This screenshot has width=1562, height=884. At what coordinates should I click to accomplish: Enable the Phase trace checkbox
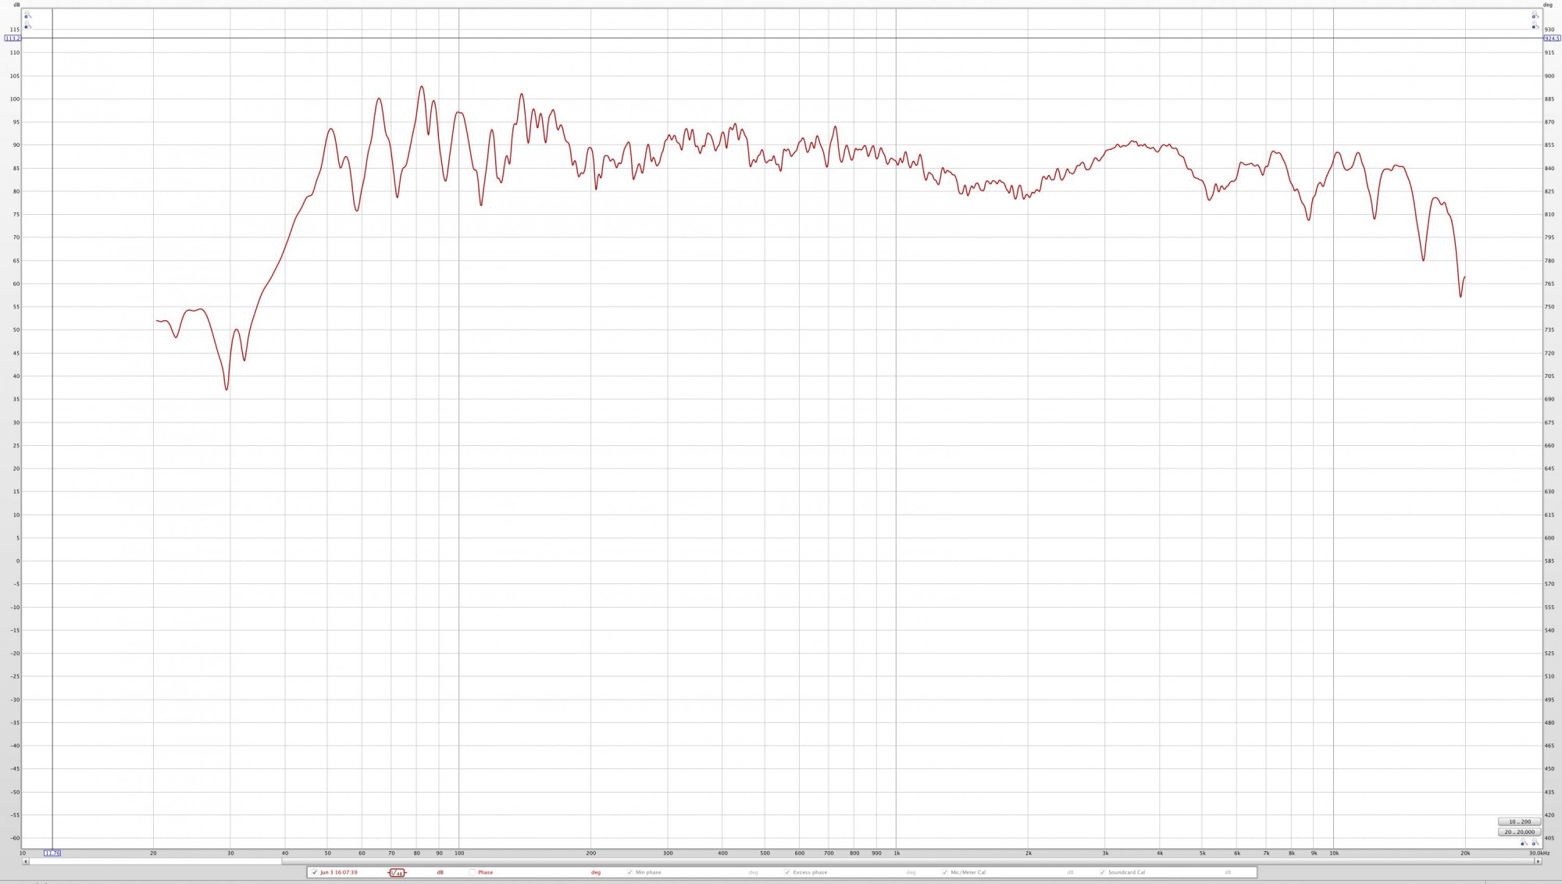coord(473,872)
